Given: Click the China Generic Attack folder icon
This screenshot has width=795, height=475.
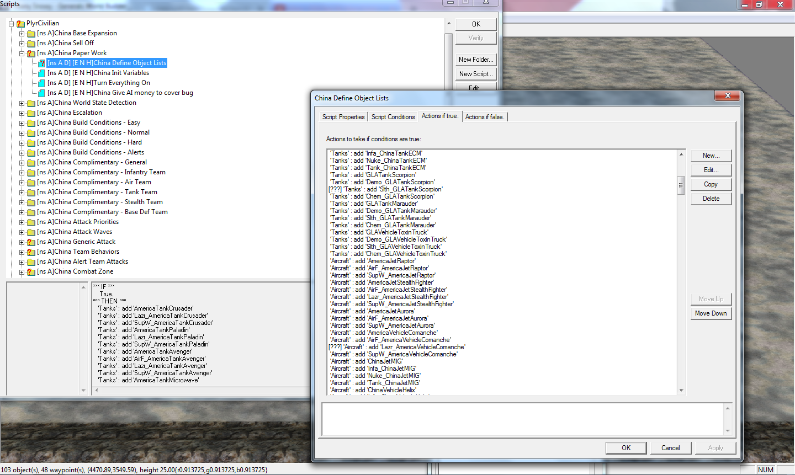Looking at the screenshot, I should 31,242.
